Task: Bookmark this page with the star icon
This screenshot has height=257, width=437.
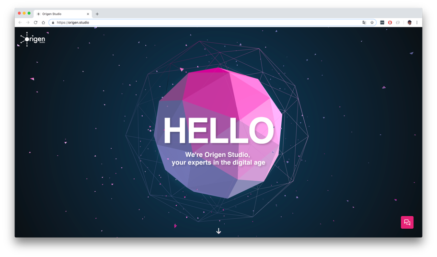Action: [372, 23]
